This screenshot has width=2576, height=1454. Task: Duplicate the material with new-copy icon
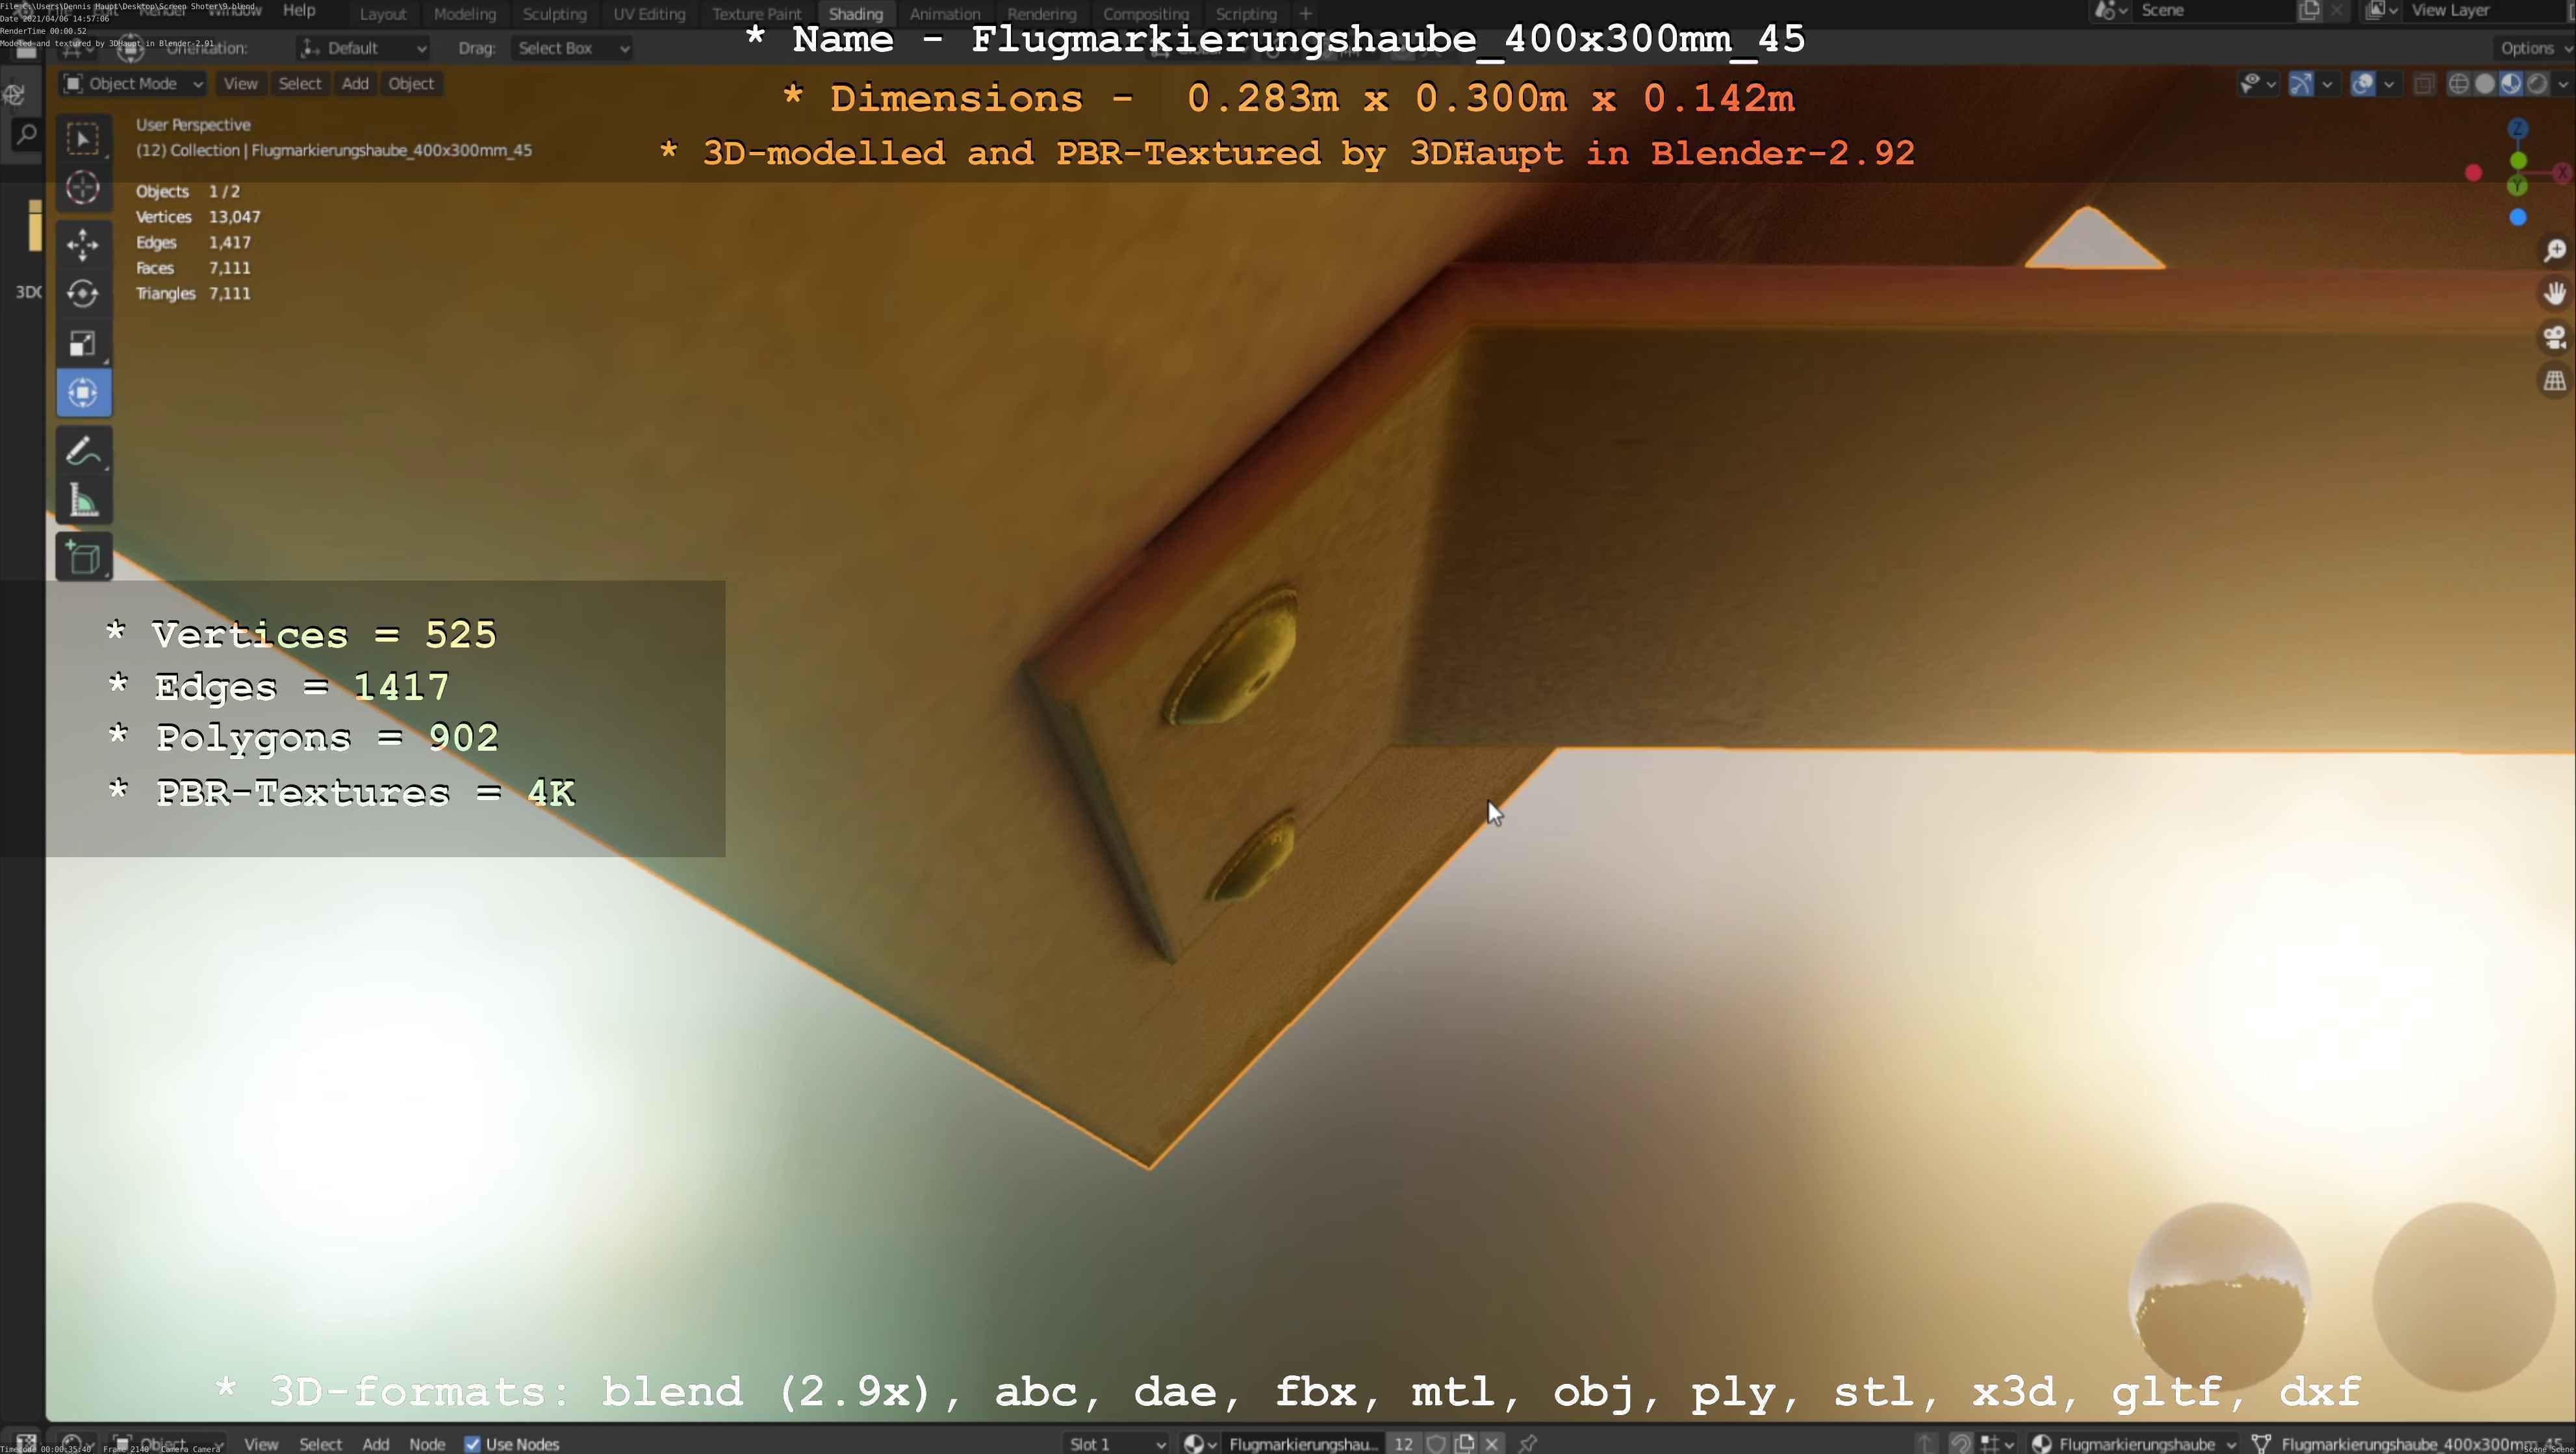tap(1465, 1443)
